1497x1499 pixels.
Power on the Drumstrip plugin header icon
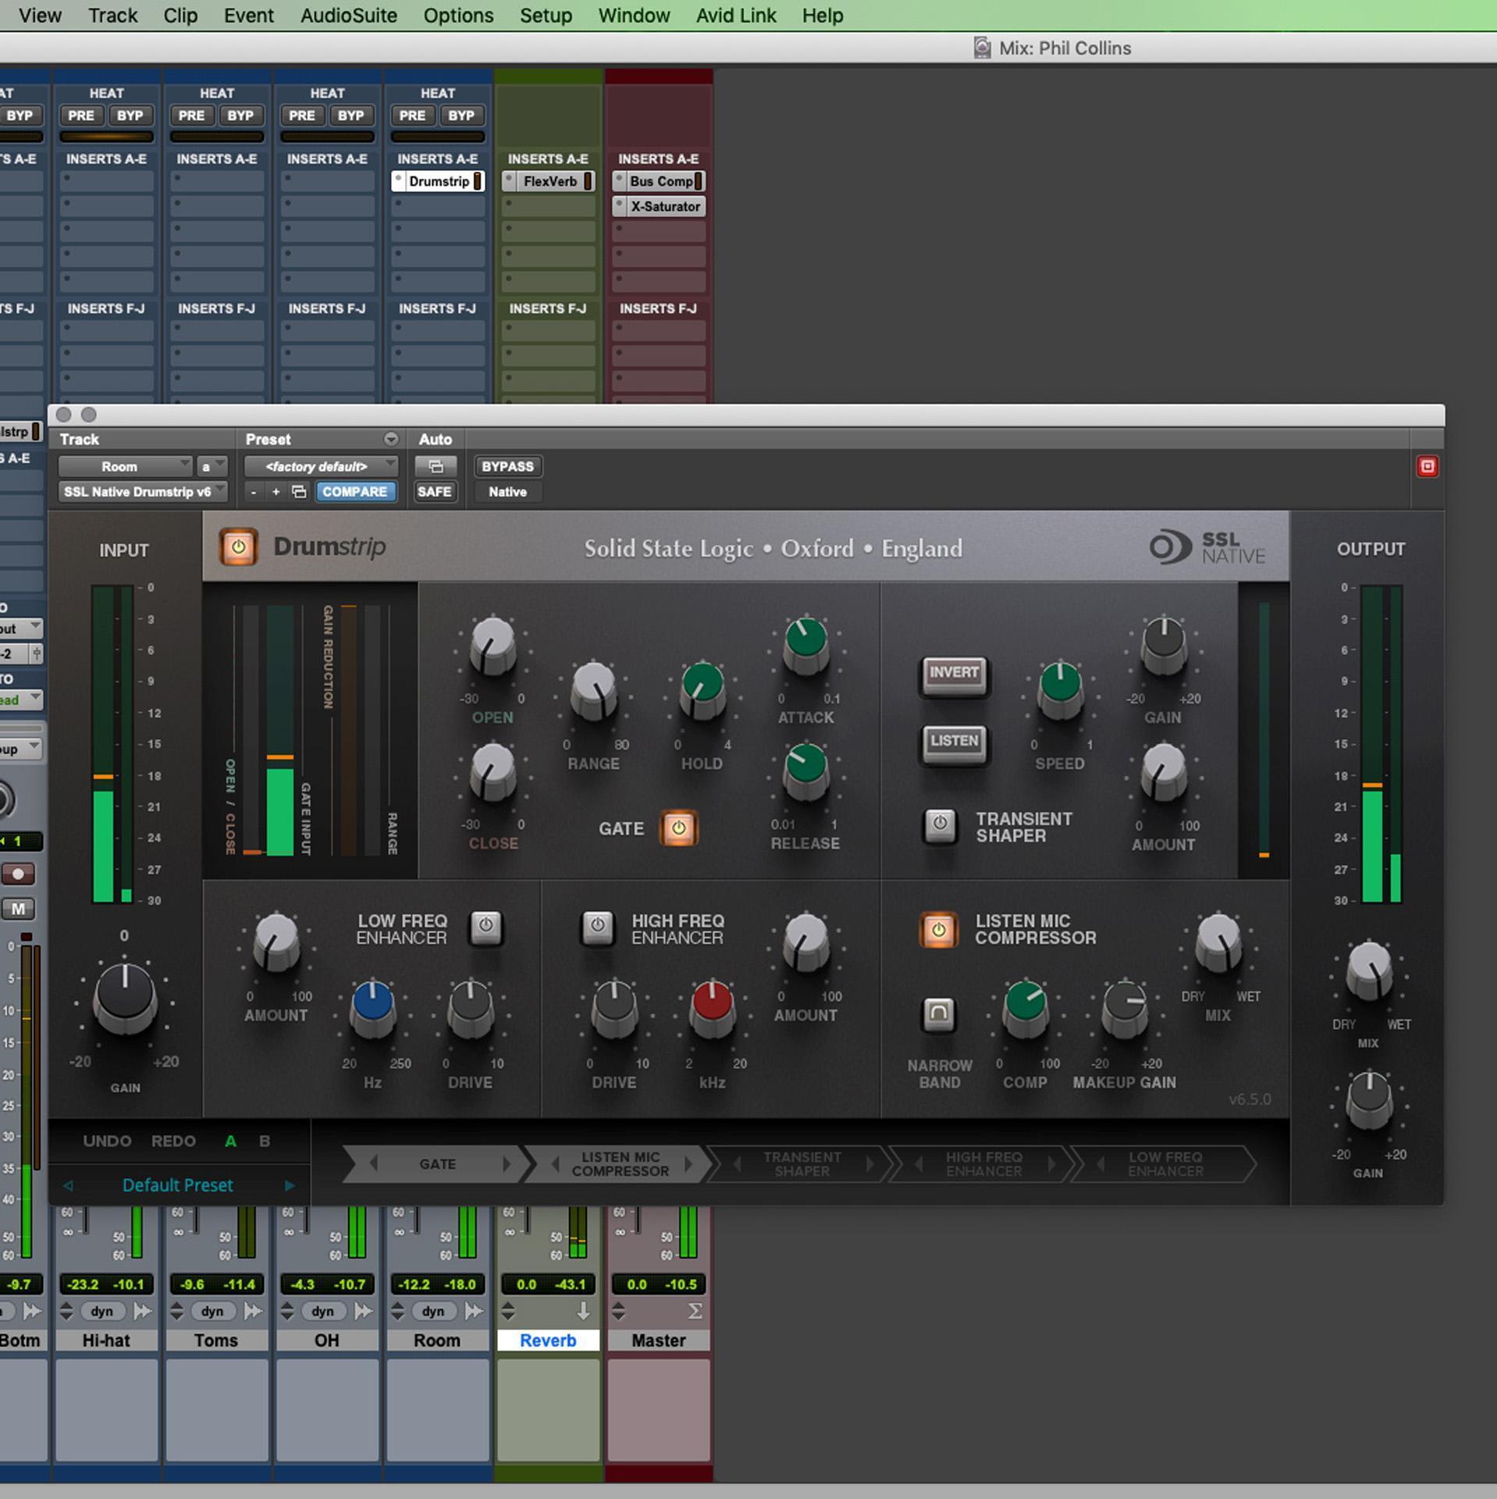239,547
